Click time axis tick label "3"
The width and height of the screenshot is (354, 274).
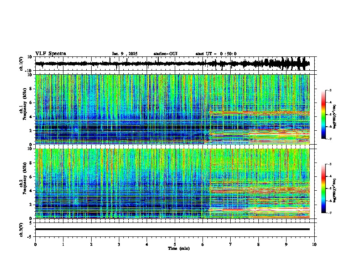click(x=119, y=244)
